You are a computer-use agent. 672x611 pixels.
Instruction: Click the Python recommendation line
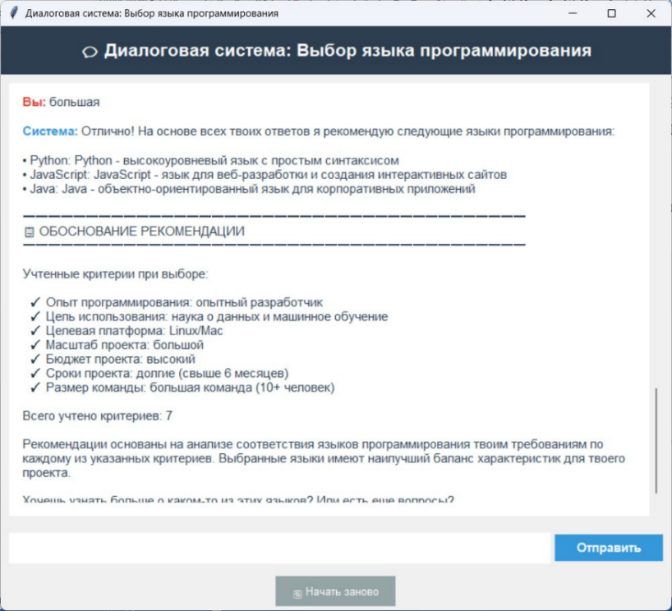point(211,161)
